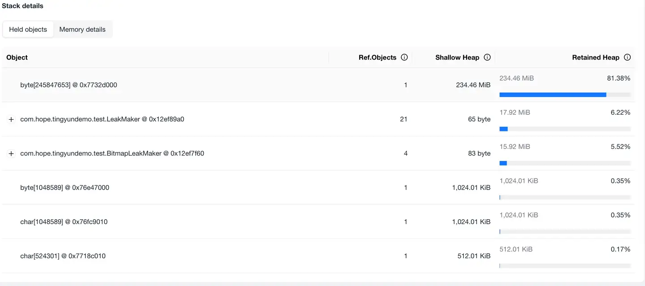Switch to the Memory details tab
The height and width of the screenshot is (286, 645).
(x=82, y=29)
